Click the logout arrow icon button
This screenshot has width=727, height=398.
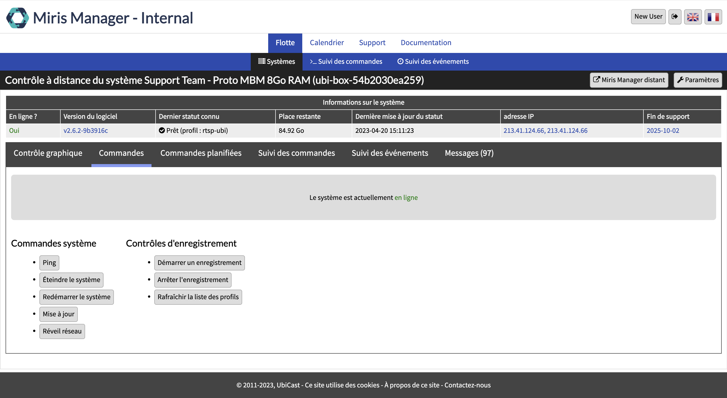point(675,17)
